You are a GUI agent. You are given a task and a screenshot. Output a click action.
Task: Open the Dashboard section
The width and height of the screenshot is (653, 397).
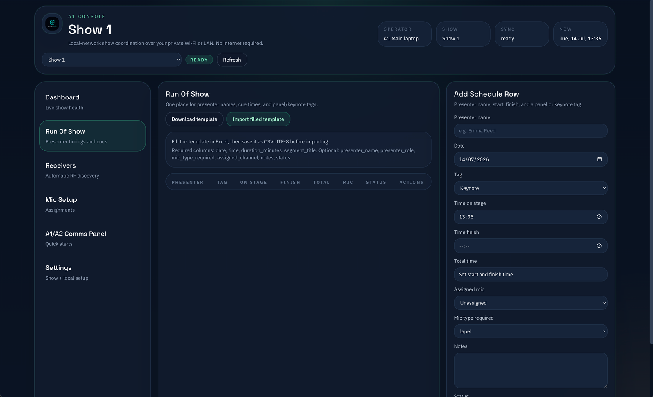coord(93,102)
